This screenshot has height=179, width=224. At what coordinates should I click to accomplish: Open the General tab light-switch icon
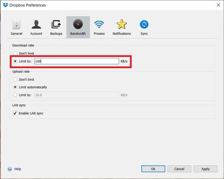(16, 24)
